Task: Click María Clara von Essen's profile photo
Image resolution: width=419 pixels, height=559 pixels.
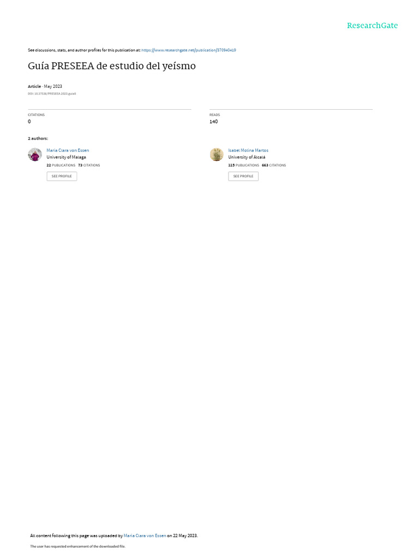Action: click(x=35, y=154)
